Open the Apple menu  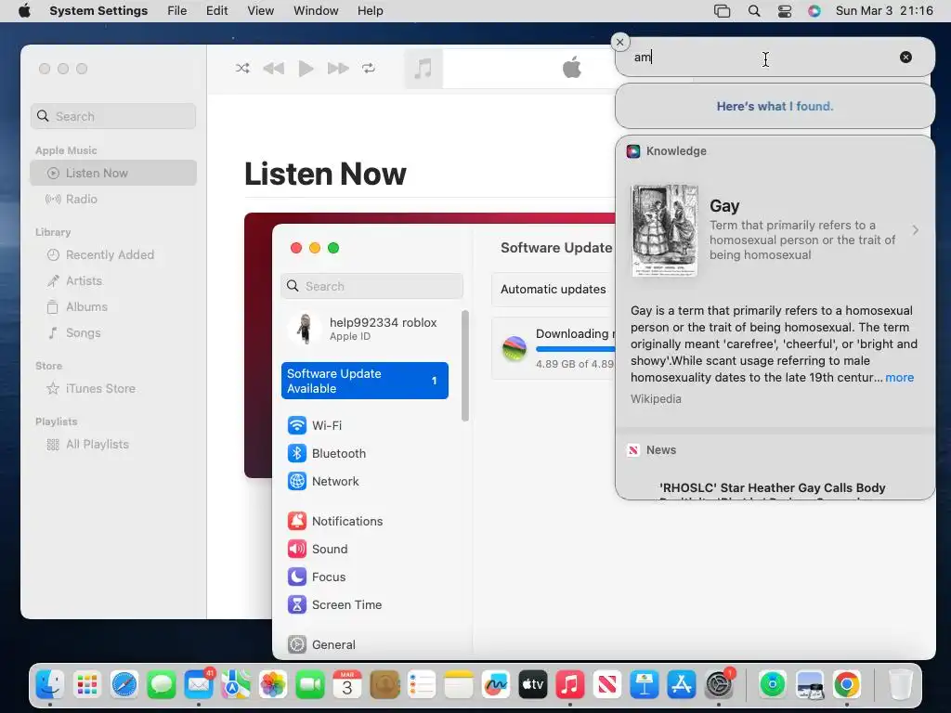24,11
